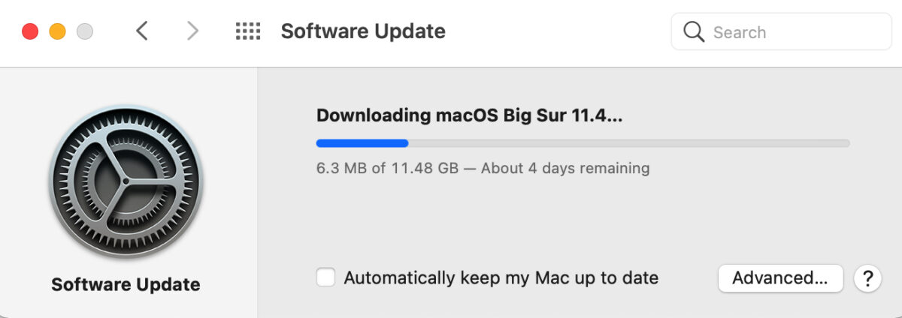This screenshot has height=318, width=902.
Task: Close the window with the red button
Action: (30, 31)
